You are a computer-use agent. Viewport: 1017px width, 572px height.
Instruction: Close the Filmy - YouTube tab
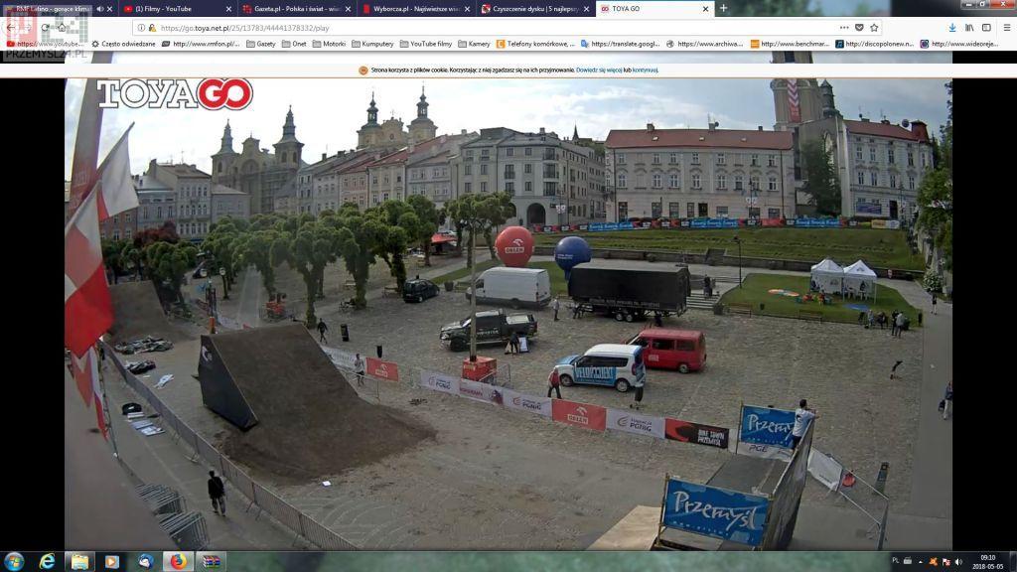click(x=228, y=9)
